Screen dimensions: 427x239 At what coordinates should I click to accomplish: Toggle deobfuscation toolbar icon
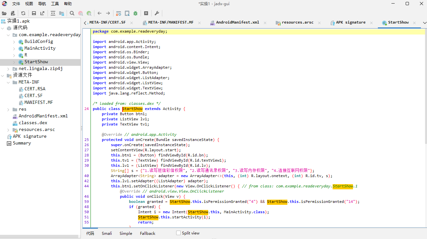tap(119, 13)
